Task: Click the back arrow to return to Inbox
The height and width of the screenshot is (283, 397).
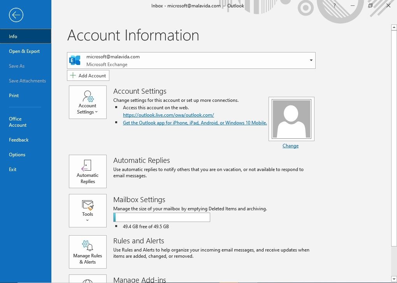Action: (16, 15)
